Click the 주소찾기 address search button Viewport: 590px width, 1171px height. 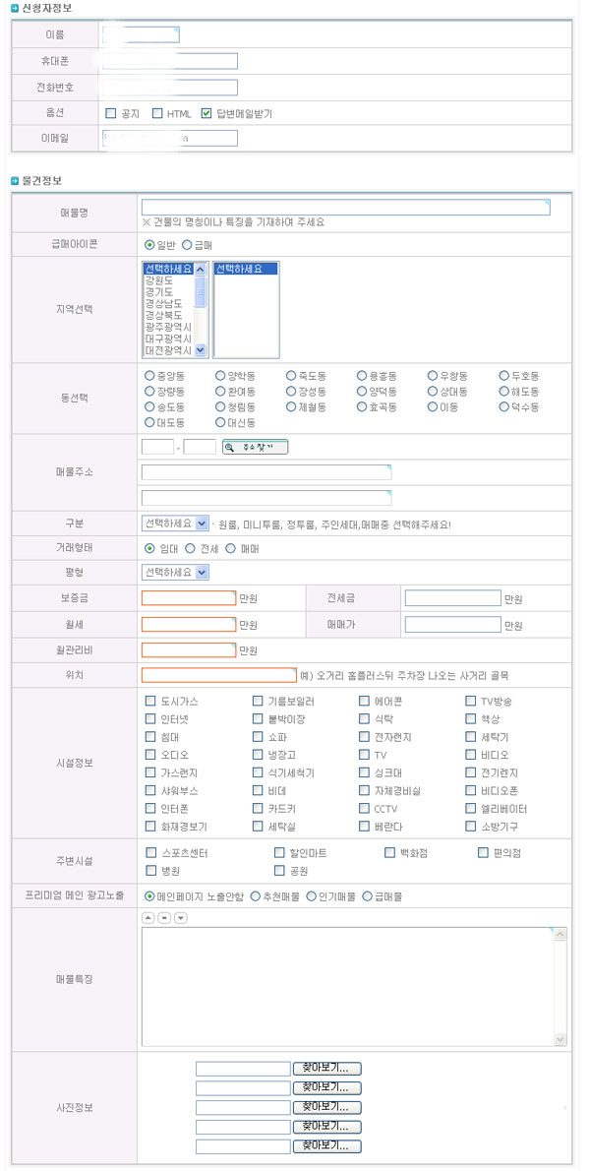click(x=255, y=447)
